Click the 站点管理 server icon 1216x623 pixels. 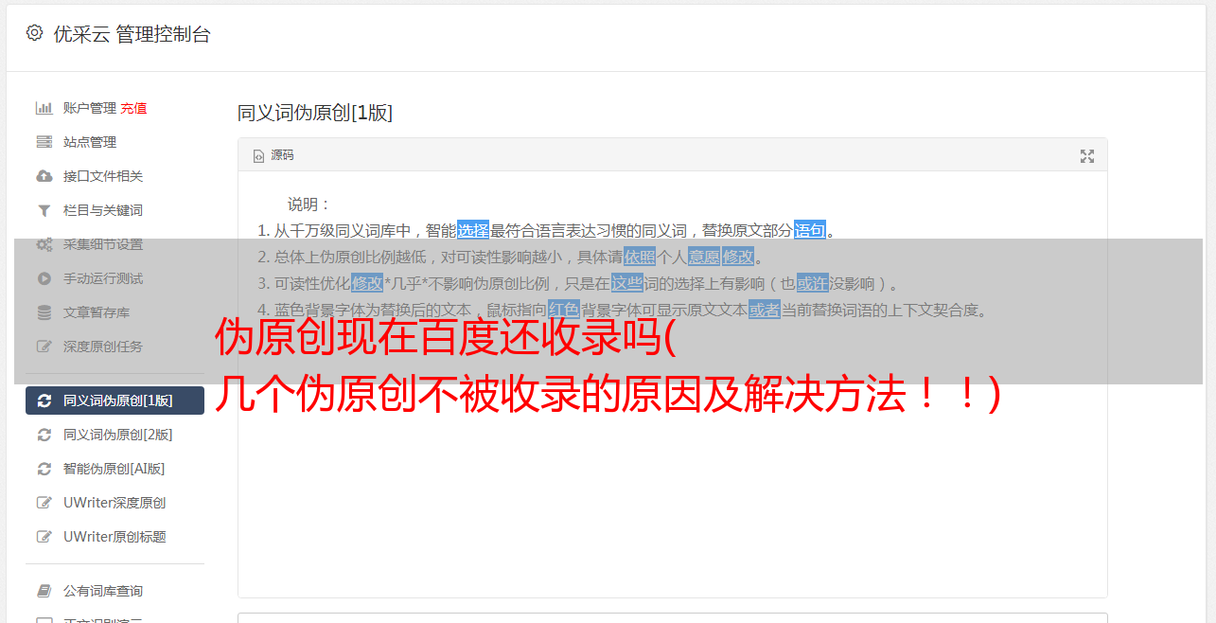click(44, 142)
